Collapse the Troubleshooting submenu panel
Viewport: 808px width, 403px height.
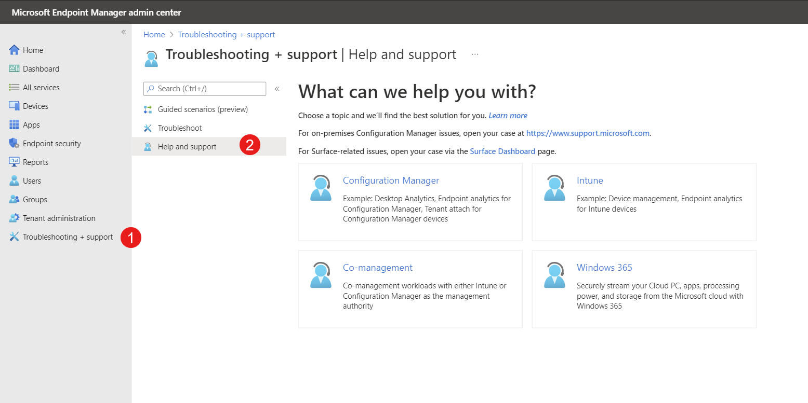(x=277, y=89)
